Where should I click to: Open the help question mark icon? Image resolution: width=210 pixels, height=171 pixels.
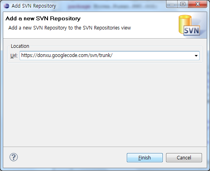pos(14,157)
